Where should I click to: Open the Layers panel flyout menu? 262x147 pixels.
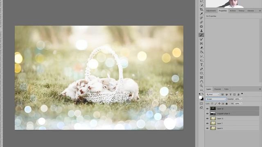click(260, 89)
